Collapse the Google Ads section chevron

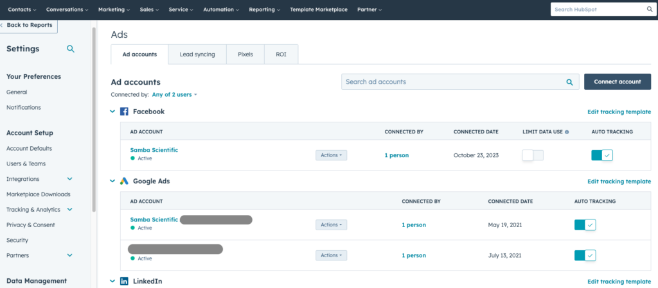[x=112, y=182]
